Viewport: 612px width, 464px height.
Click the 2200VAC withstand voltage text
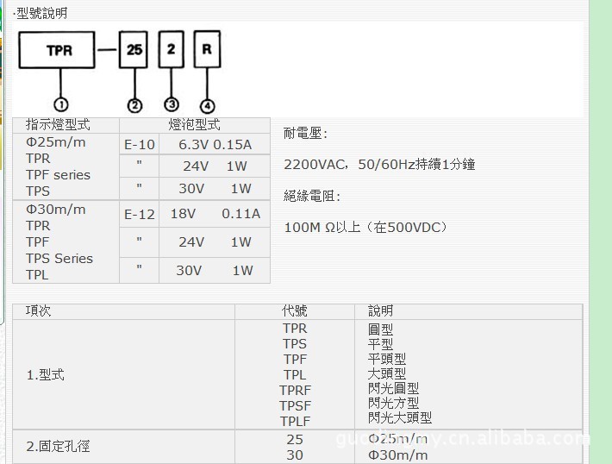(379, 164)
